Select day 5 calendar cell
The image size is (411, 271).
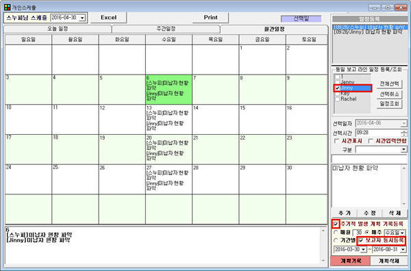pos(122,90)
